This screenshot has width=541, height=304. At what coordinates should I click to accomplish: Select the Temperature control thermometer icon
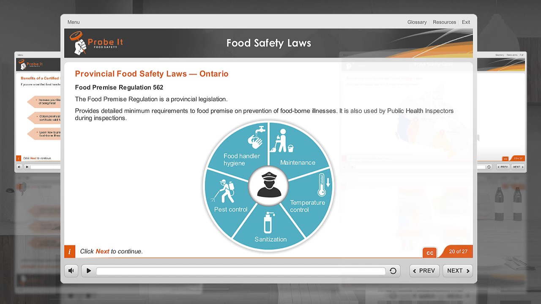[x=323, y=185]
